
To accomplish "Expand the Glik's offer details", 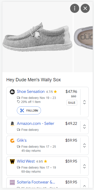I will coord(84,145).
